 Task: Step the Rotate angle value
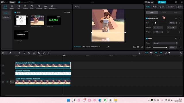click(162, 32)
